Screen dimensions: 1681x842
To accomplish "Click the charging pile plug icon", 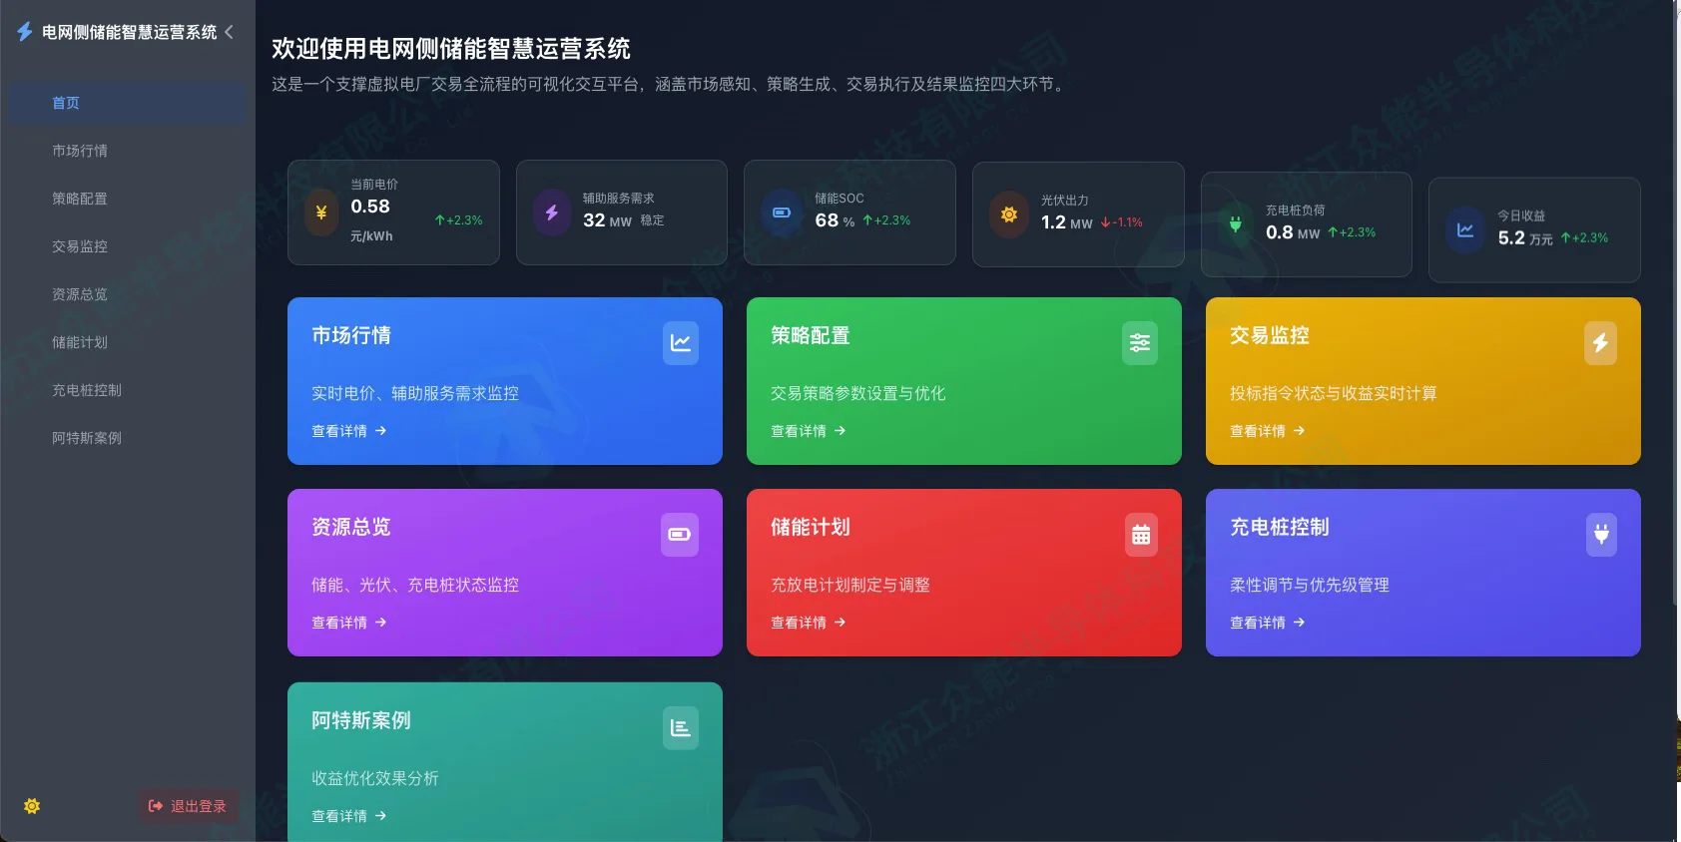I will coord(1600,535).
